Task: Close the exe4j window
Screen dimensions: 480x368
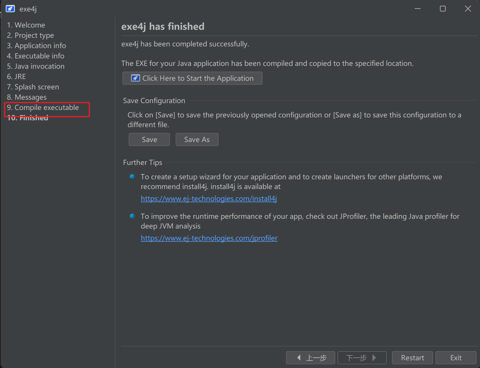Action: click(x=468, y=9)
